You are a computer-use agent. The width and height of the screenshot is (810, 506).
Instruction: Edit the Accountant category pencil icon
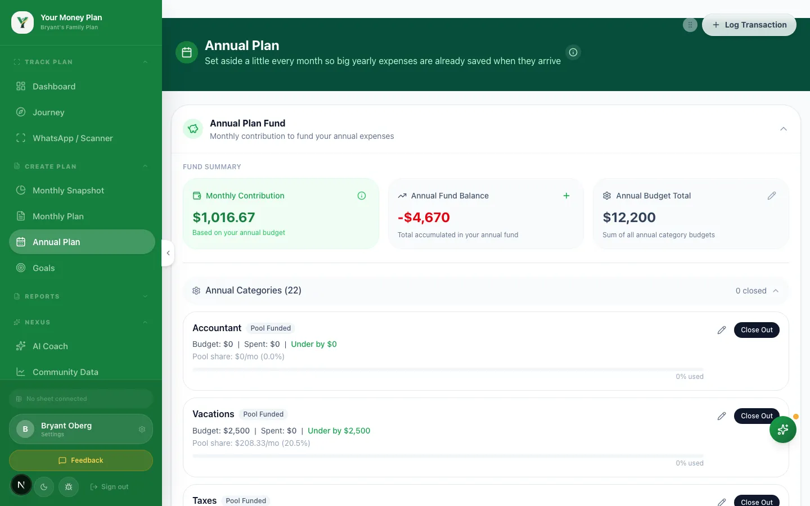point(722,330)
